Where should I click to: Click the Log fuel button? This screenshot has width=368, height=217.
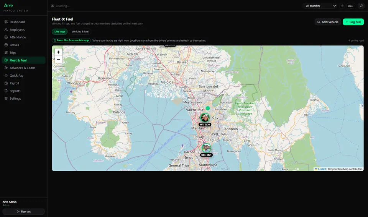tap(353, 22)
